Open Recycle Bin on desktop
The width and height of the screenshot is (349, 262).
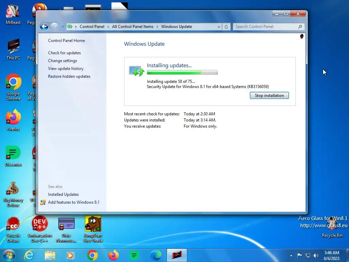click(x=332, y=227)
